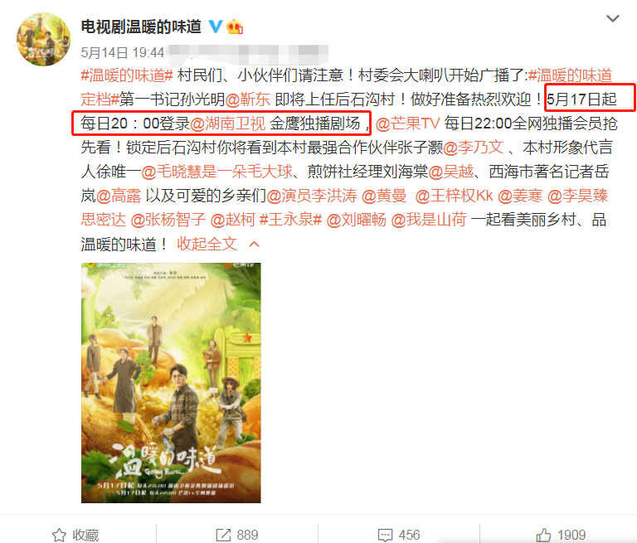Open the post options chevron menu
Viewport: 637px width, 543px height.
point(613,18)
